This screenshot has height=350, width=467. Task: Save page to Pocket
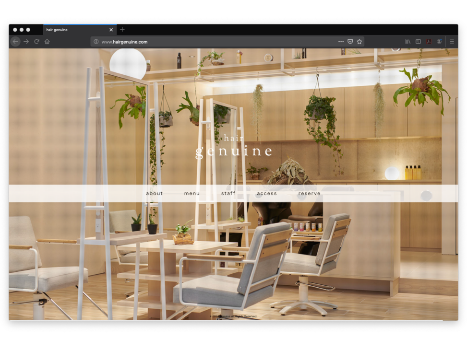click(x=350, y=42)
